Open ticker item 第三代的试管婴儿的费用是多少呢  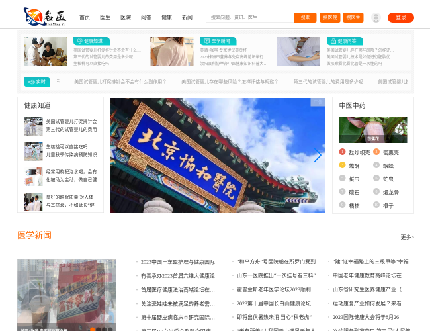(x=328, y=82)
